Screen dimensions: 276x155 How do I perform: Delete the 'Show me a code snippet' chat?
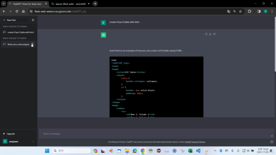click(32, 44)
